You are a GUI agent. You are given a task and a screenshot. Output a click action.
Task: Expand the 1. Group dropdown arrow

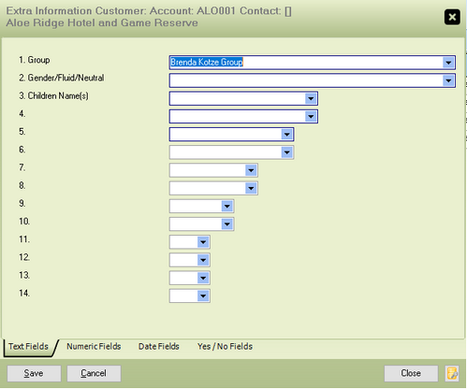tap(448, 63)
